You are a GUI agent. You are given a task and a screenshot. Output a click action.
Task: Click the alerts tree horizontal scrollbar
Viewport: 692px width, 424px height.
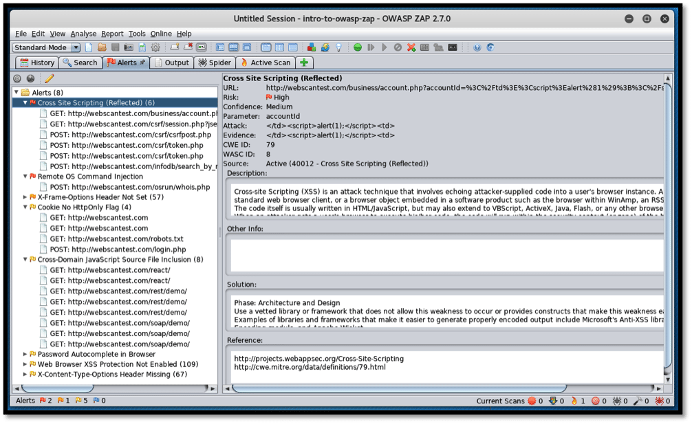110,388
